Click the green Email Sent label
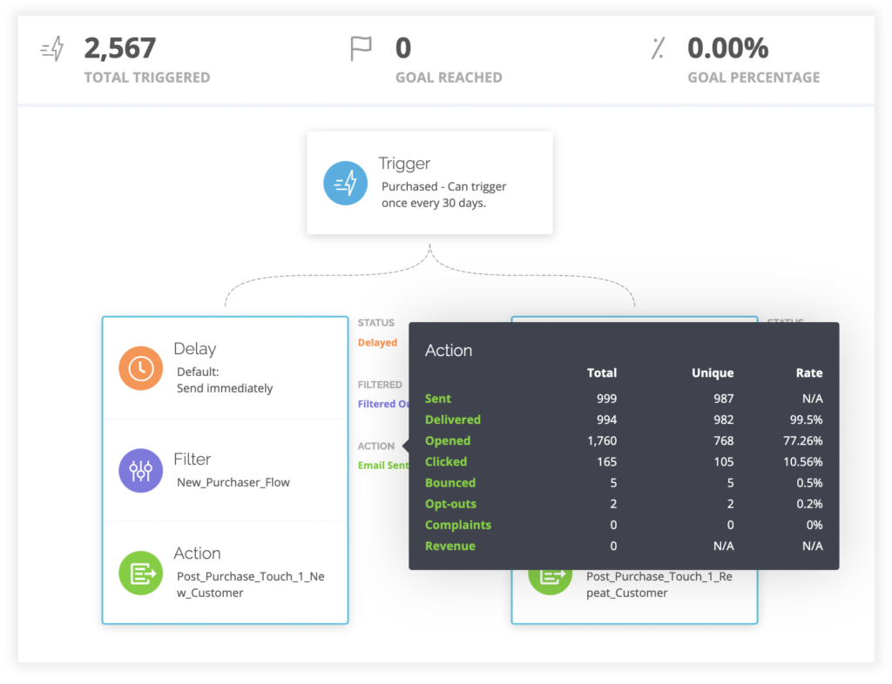 point(382,466)
